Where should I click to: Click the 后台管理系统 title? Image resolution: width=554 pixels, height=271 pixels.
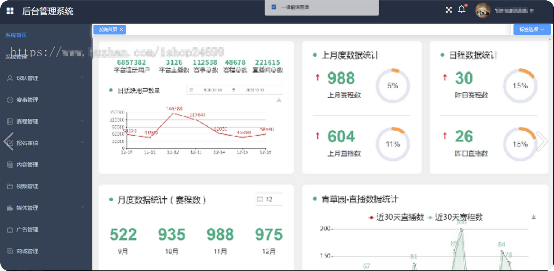[48, 11]
